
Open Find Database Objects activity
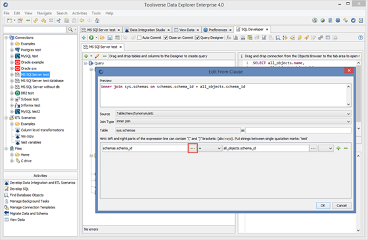[26, 195]
